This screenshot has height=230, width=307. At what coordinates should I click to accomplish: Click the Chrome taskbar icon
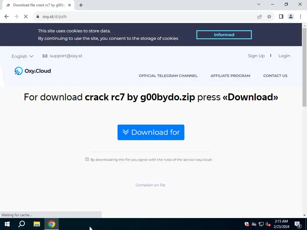52,224
